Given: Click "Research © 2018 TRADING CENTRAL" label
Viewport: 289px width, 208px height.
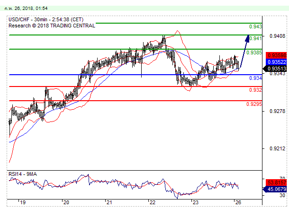Looking at the screenshot, I should pyautogui.click(x=52, y=26).
